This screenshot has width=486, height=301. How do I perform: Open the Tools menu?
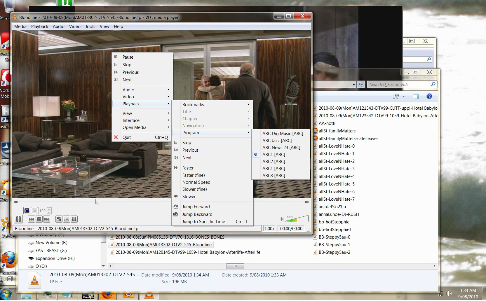pyautogui.click(x=90, y=27)
